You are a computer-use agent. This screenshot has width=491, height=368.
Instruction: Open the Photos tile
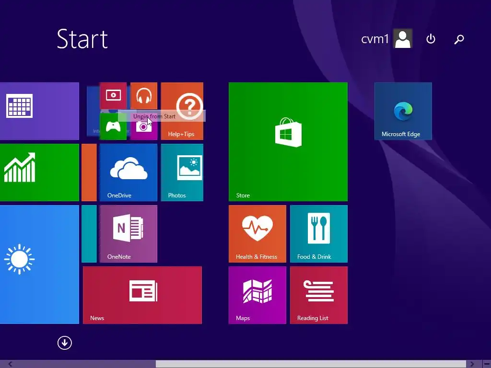click(182, 172)
